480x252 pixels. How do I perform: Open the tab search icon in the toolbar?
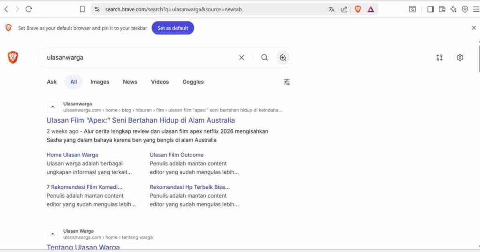tap(412, 9)
